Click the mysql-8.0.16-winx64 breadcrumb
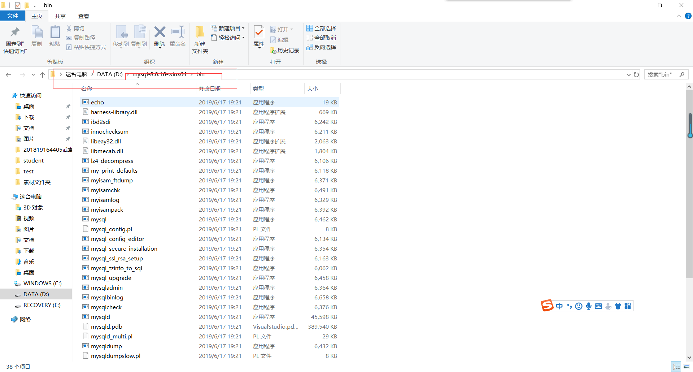Screen dimensions: 693x372 (159, 74)
